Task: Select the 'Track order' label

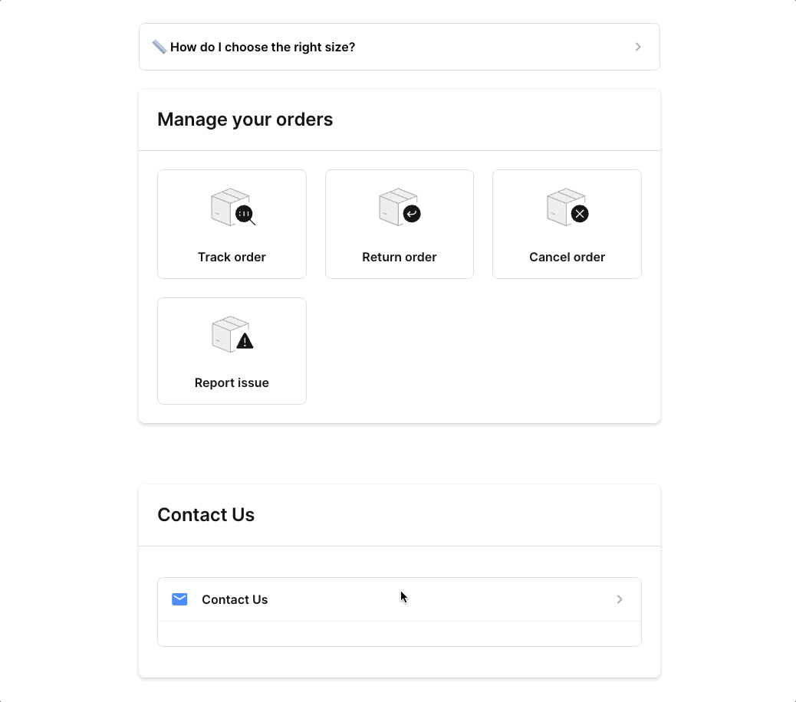Action: [232, 258]
